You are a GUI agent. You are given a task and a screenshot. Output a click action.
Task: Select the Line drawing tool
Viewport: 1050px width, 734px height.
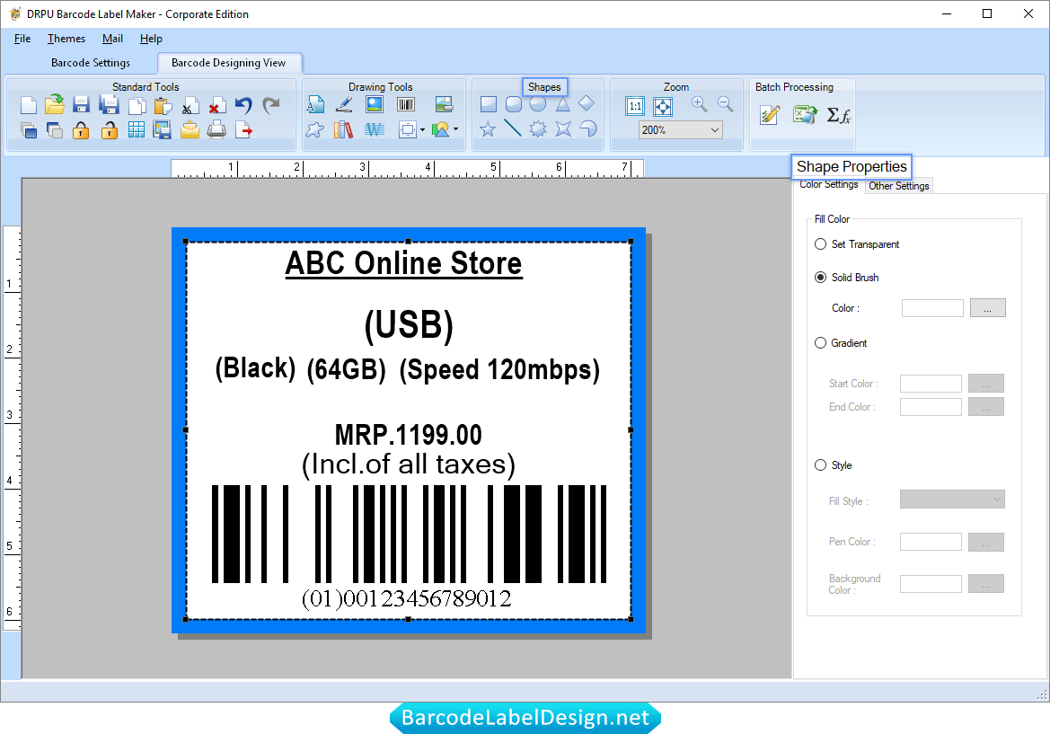513,128
